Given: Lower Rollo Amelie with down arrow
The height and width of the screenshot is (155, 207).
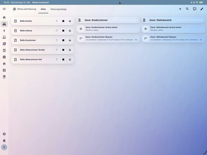Looking at the screenshot, I should 70,21.
